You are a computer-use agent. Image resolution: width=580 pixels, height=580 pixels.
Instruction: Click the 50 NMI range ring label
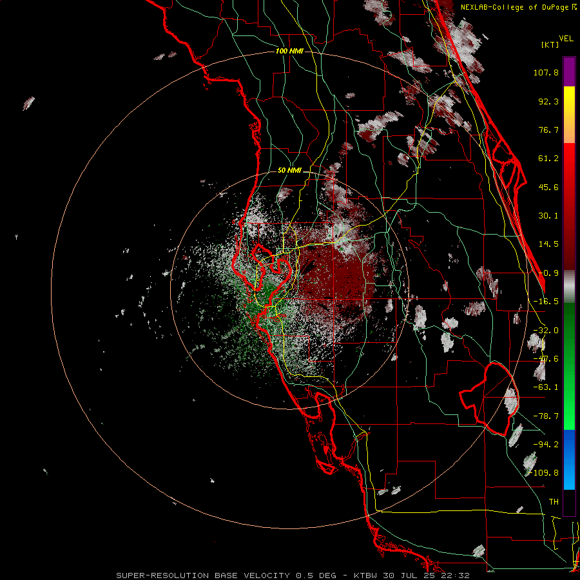[x=289, y=171]
